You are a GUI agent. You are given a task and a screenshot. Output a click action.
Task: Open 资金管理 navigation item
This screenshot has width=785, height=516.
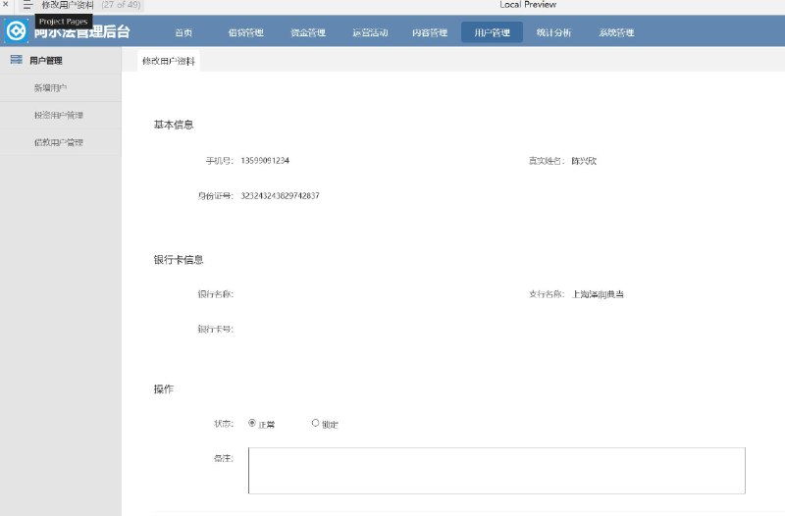(308, 32)
